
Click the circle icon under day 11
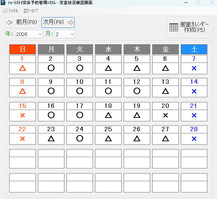click(x=108, y=91)
